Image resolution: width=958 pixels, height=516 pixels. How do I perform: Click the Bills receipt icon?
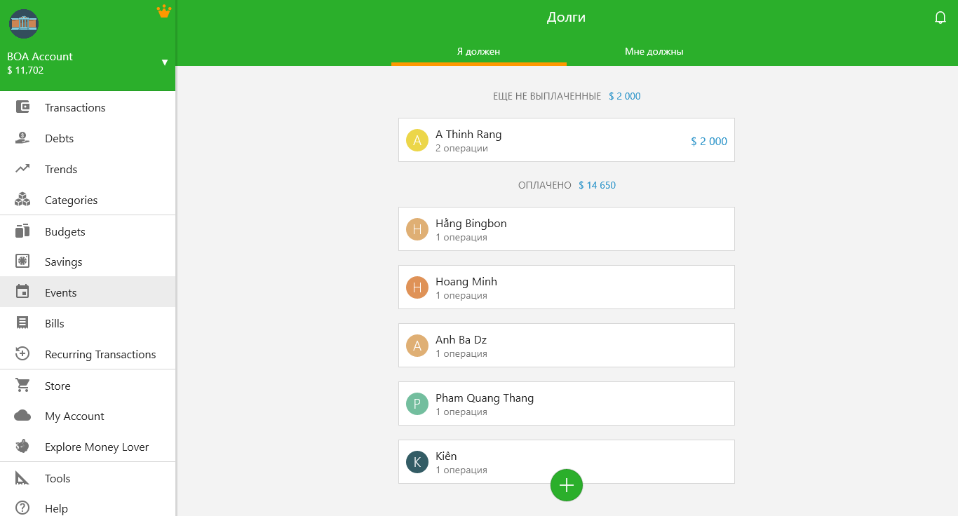pyautogui.click(x=22, y=323)
